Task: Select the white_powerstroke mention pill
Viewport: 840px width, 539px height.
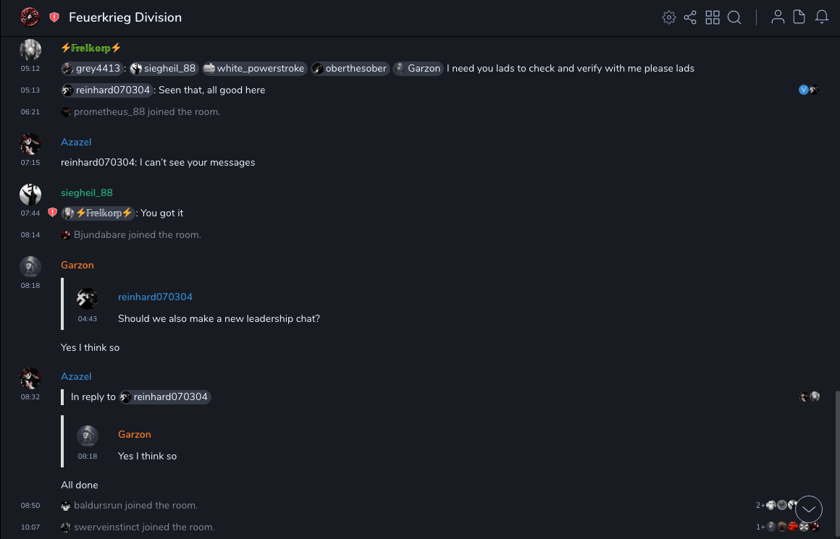Action: click(x=254, y=69)
